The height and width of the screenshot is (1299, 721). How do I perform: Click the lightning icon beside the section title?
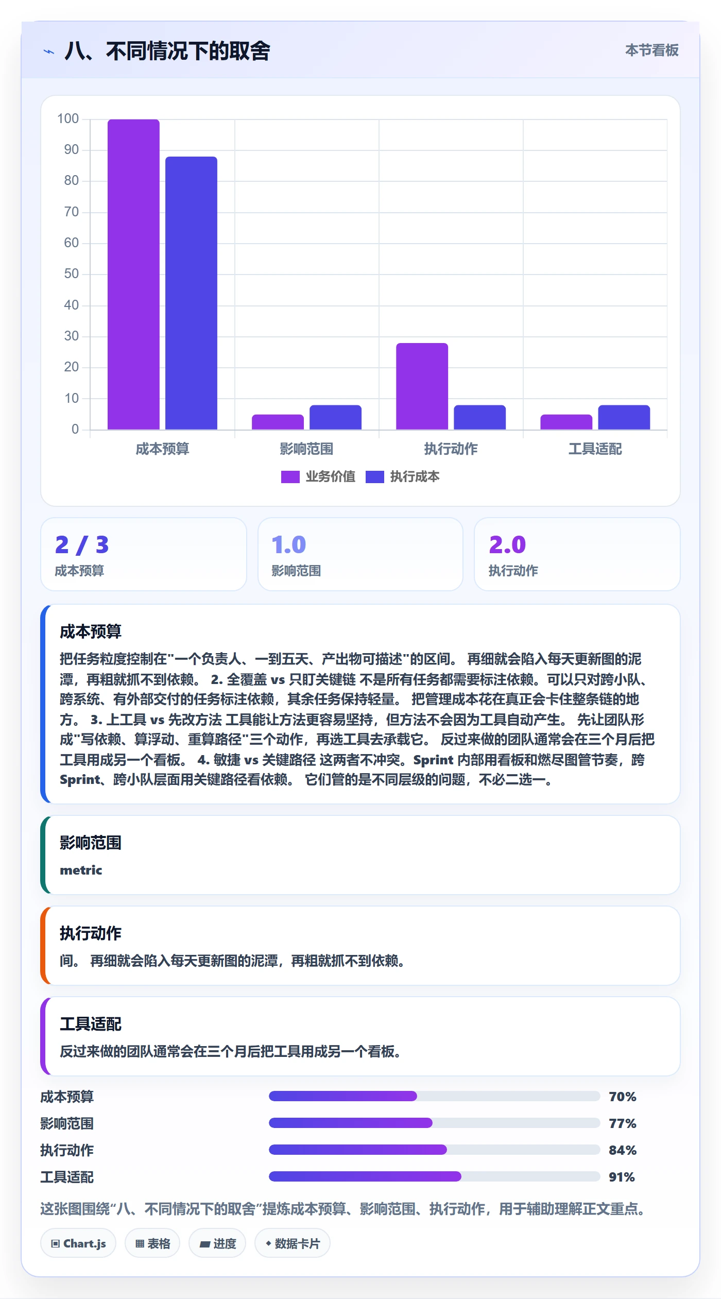[x=49, y=52]
